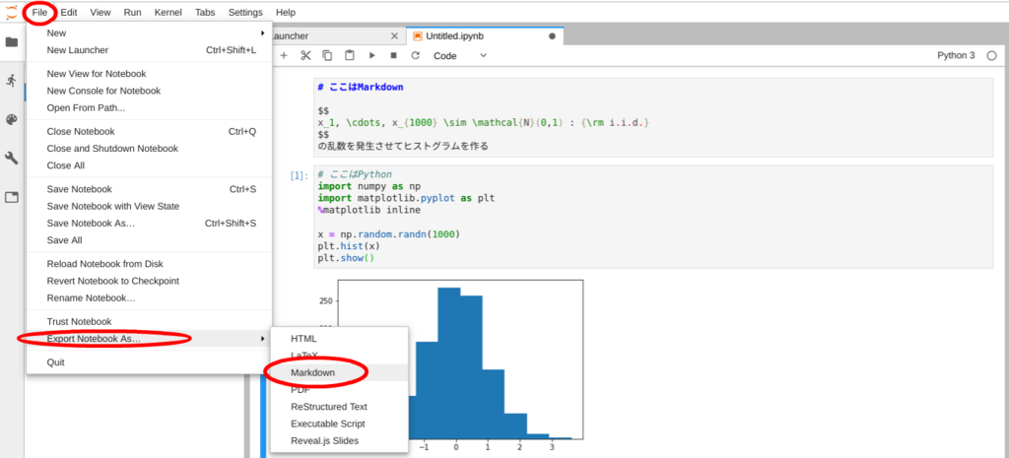The width and height of the screenshot is (1009, 458).
Task: Interrupt the kernel with the stop icon
Action: (393, 55)
